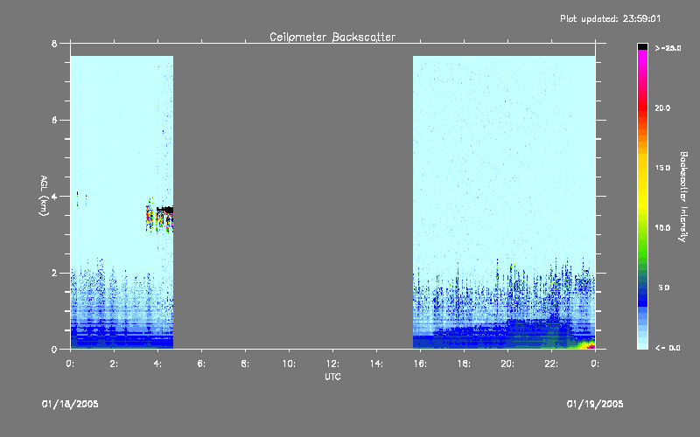This screenshot has width=700, height=437.
Task: Click the "20.0" colorbar value
Action: 662,108
